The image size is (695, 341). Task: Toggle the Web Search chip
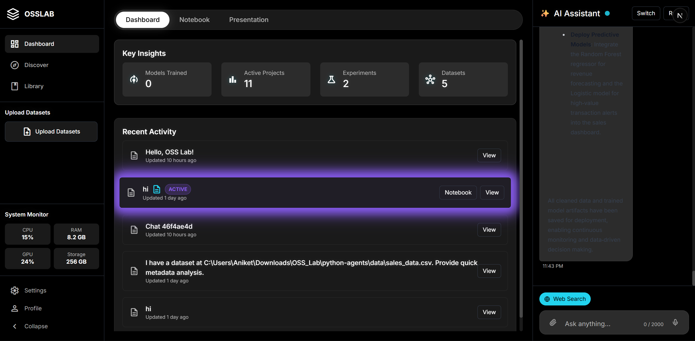coord(565,299)
